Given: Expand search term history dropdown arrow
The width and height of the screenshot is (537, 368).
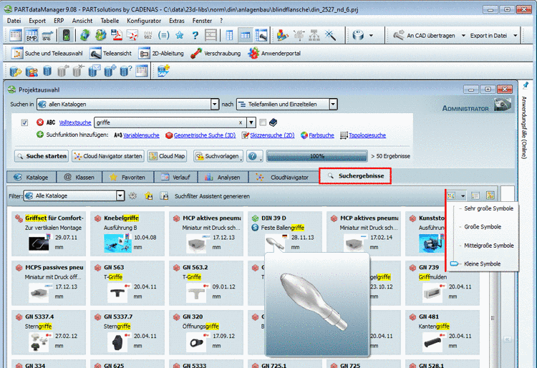Looking at the screenshot, I should (x=251, y=122).
